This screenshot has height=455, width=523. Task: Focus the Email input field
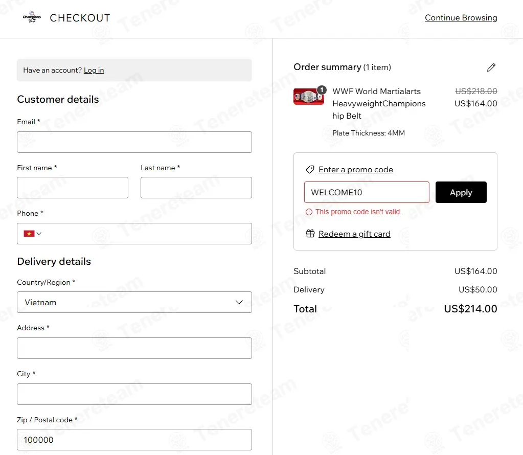click(134, 142)
